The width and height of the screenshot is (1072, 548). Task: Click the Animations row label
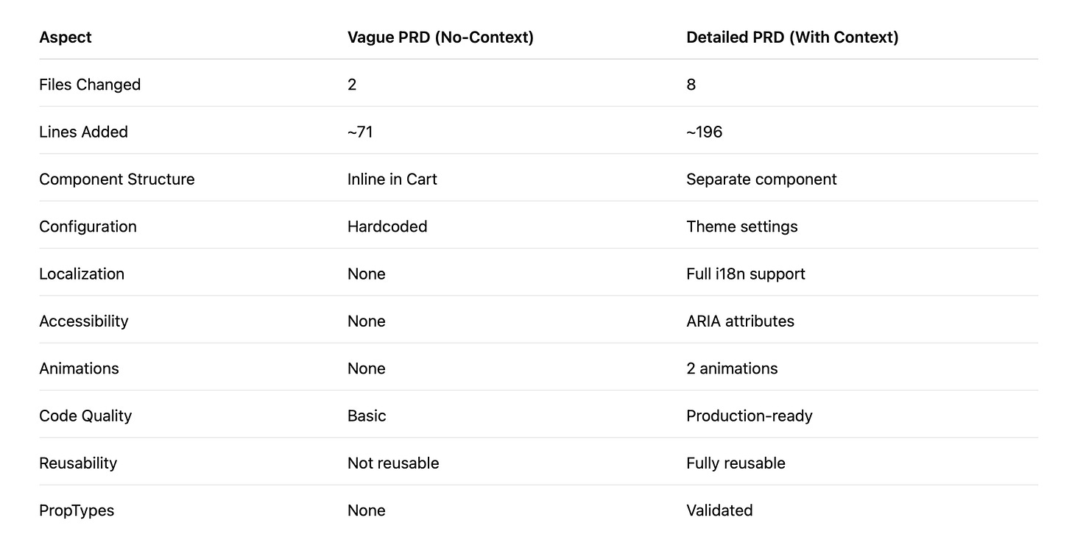coord(79,369)
